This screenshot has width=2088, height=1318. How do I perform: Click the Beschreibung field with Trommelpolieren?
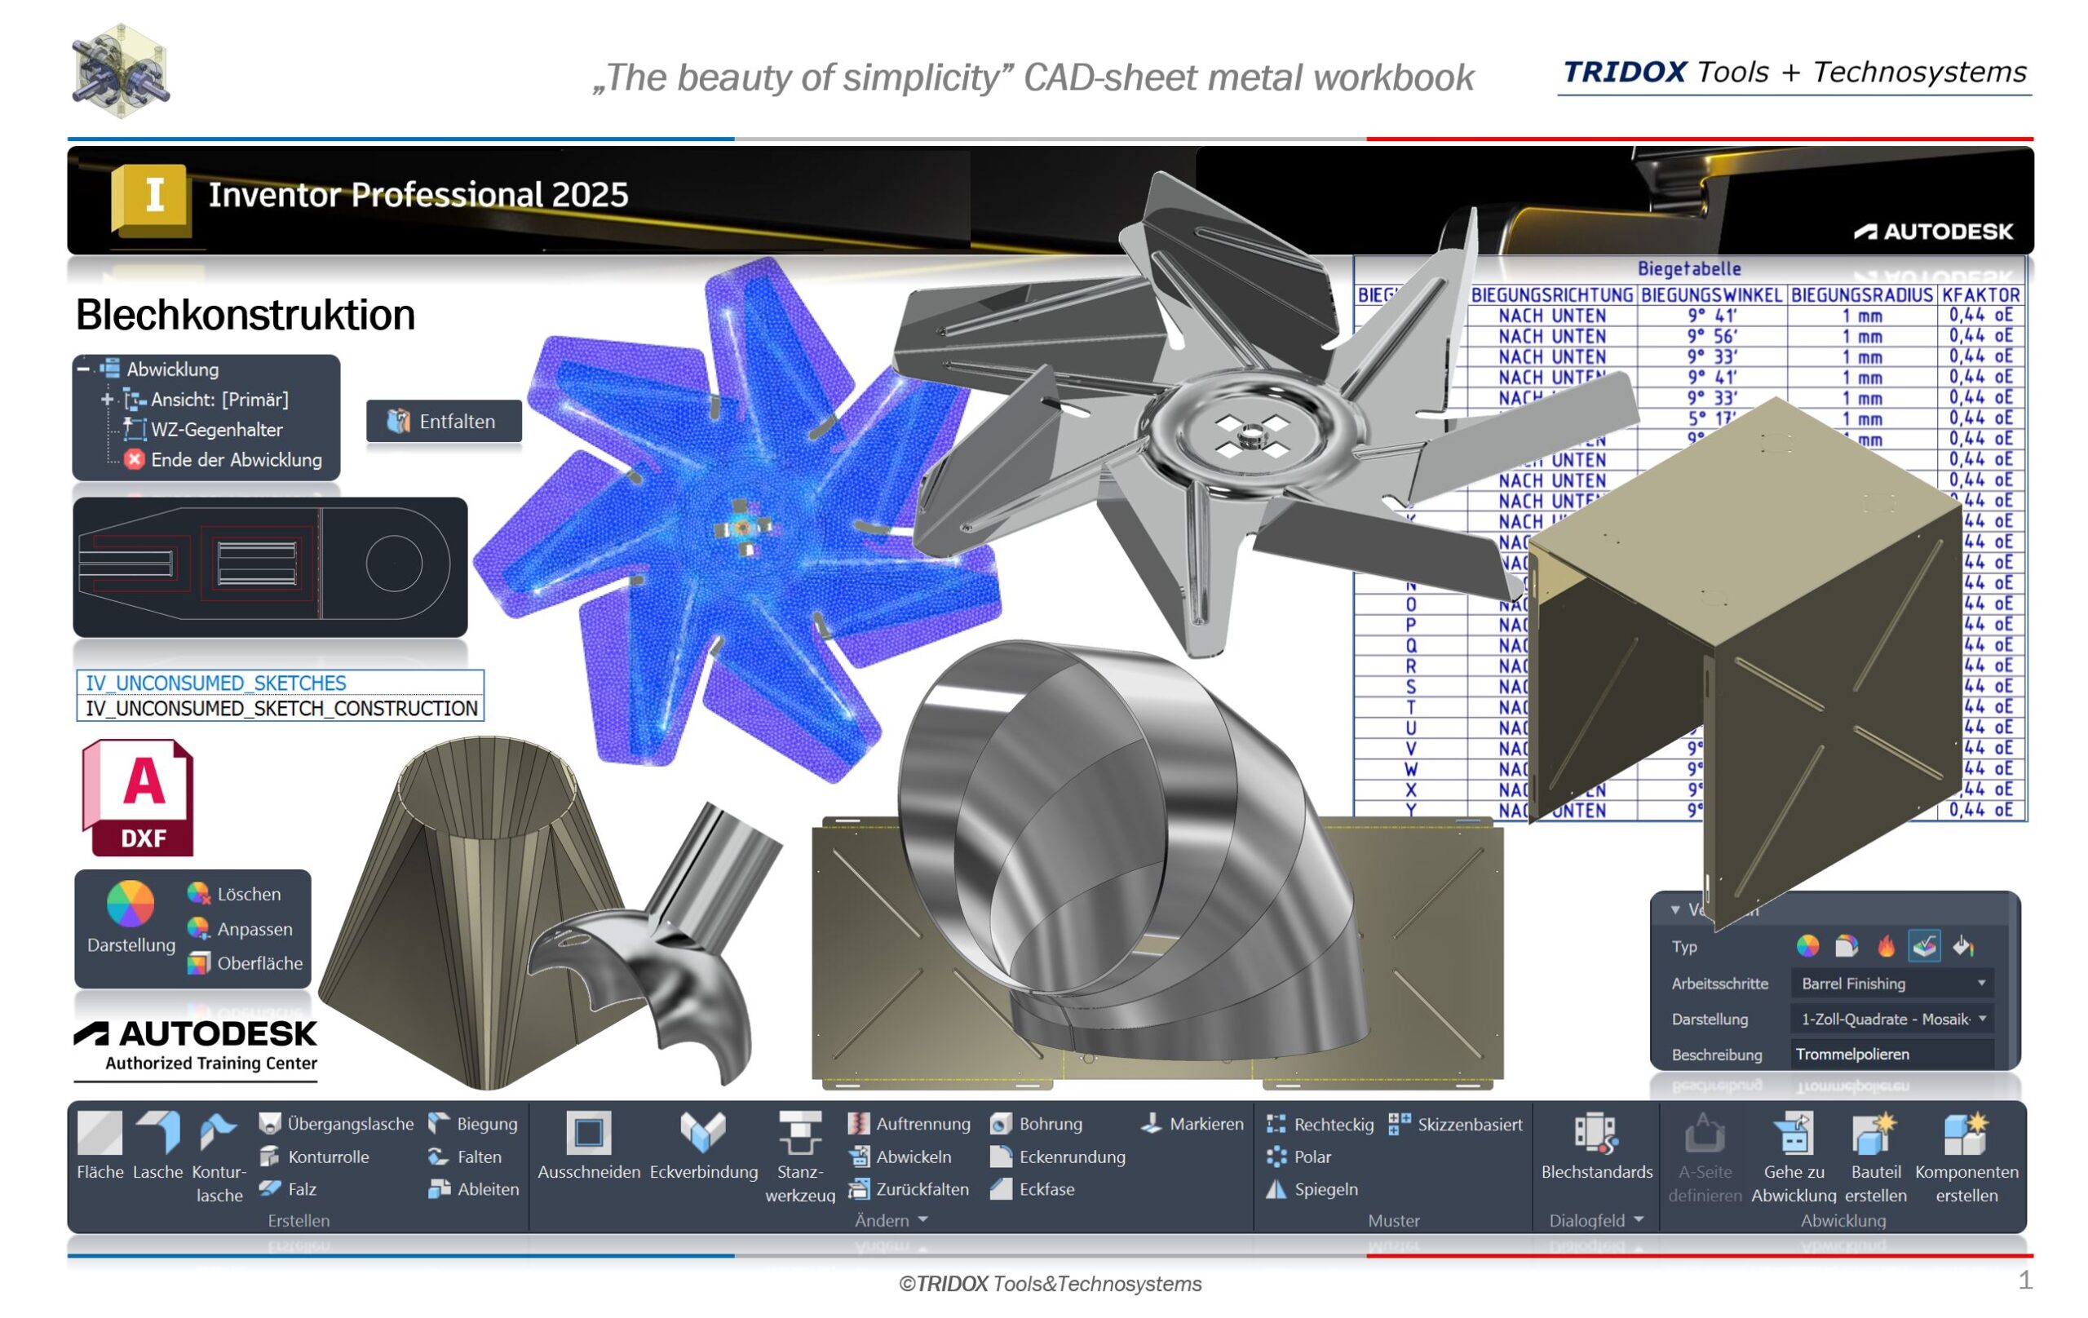pyautogui.click(x=1892, y=1055)
